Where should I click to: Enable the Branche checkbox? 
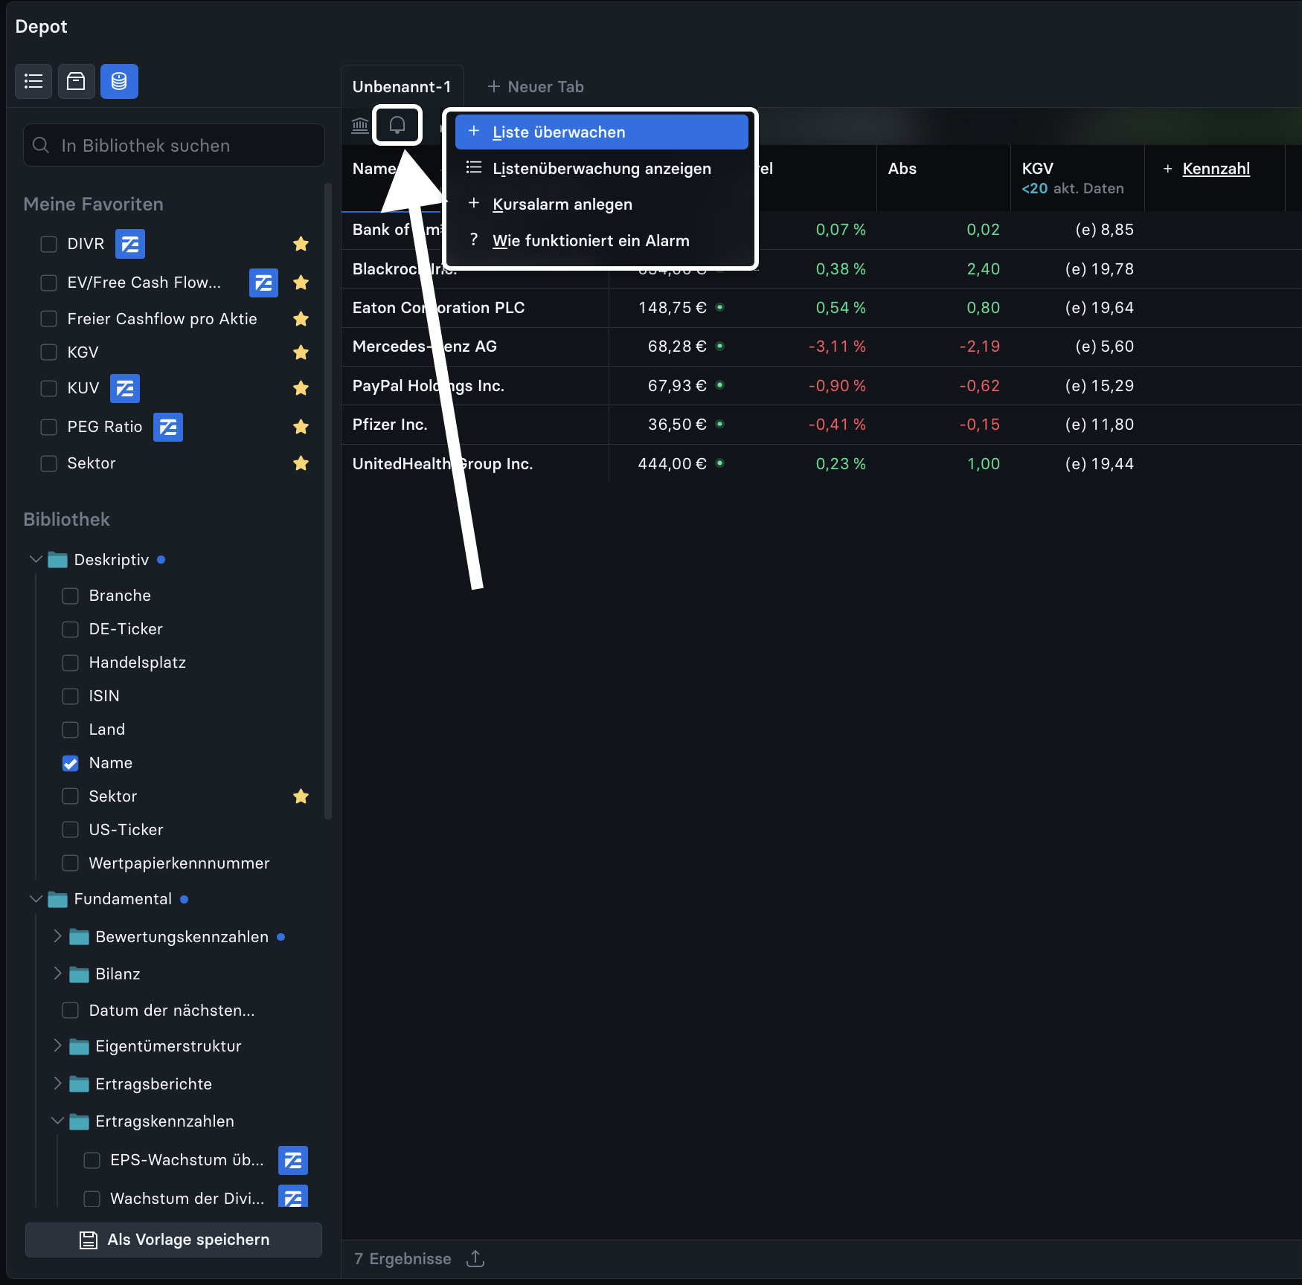coord(70,596)
